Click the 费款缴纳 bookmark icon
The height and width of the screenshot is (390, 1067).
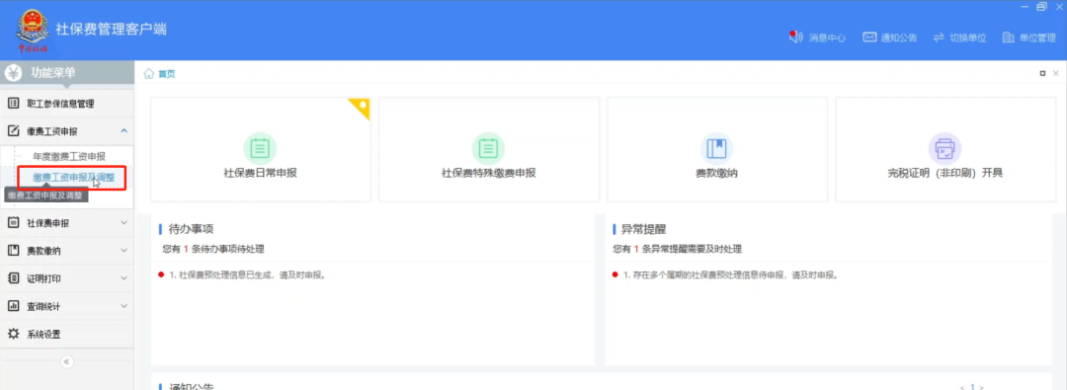tap(716, 148)
